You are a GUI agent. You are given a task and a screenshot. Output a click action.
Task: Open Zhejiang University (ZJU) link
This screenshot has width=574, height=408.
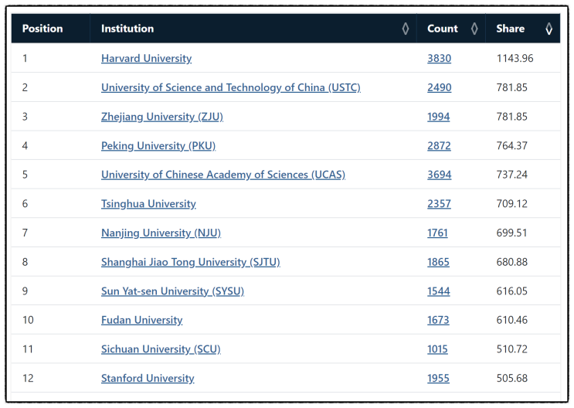[x=161, y=117]
